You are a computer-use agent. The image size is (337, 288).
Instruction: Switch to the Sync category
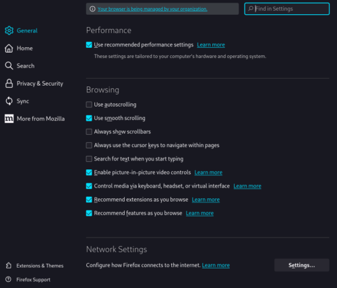tap(17, 101)
